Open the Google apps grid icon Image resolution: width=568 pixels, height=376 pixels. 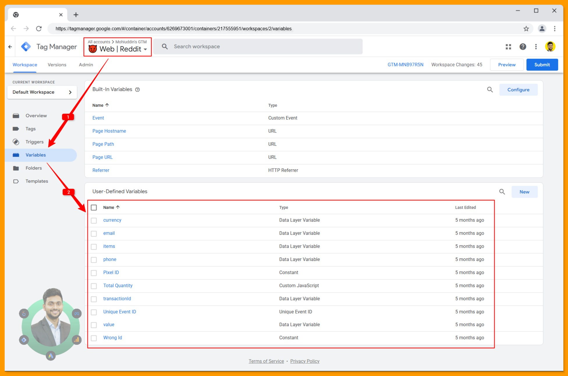(x=508, y=46)
